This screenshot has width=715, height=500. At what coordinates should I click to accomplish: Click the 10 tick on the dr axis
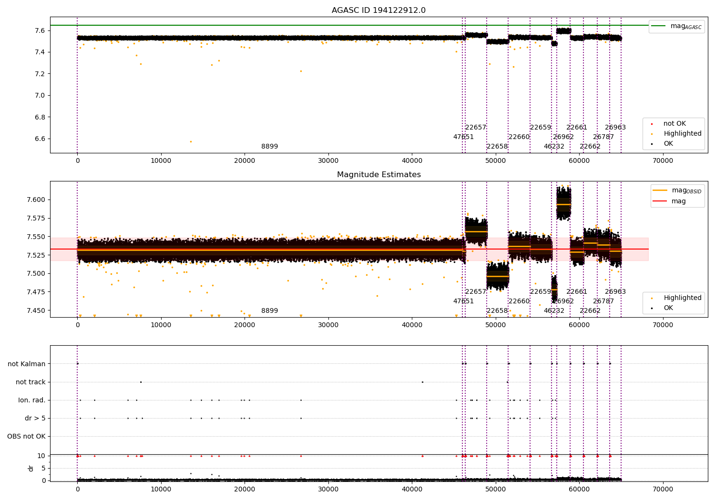[x=41, y=456]
